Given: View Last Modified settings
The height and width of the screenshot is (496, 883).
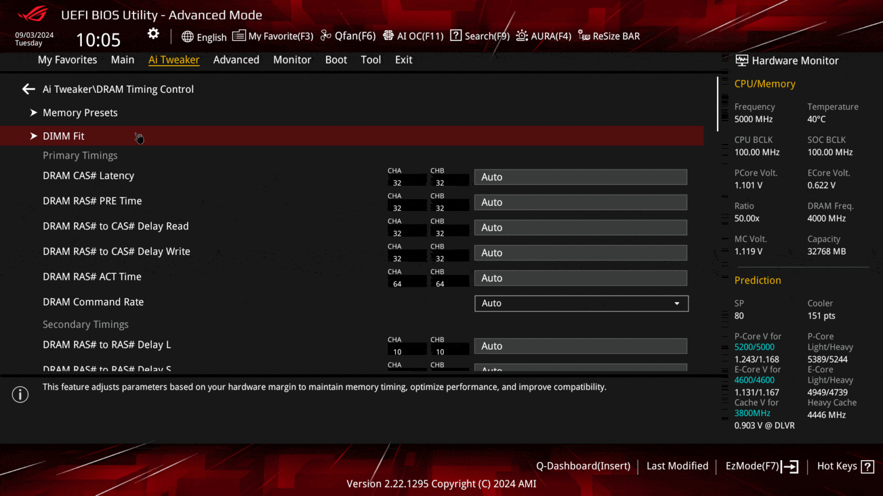Looking at the screenshot, I should point(678,466).
